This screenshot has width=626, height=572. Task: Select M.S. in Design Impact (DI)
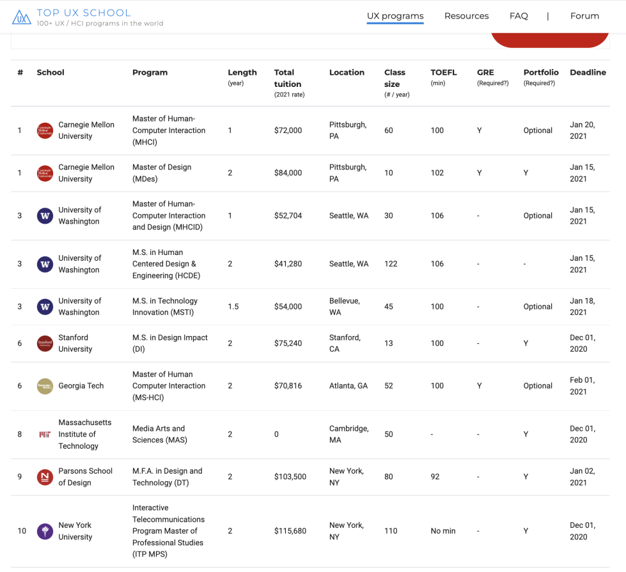click(170, 343)
